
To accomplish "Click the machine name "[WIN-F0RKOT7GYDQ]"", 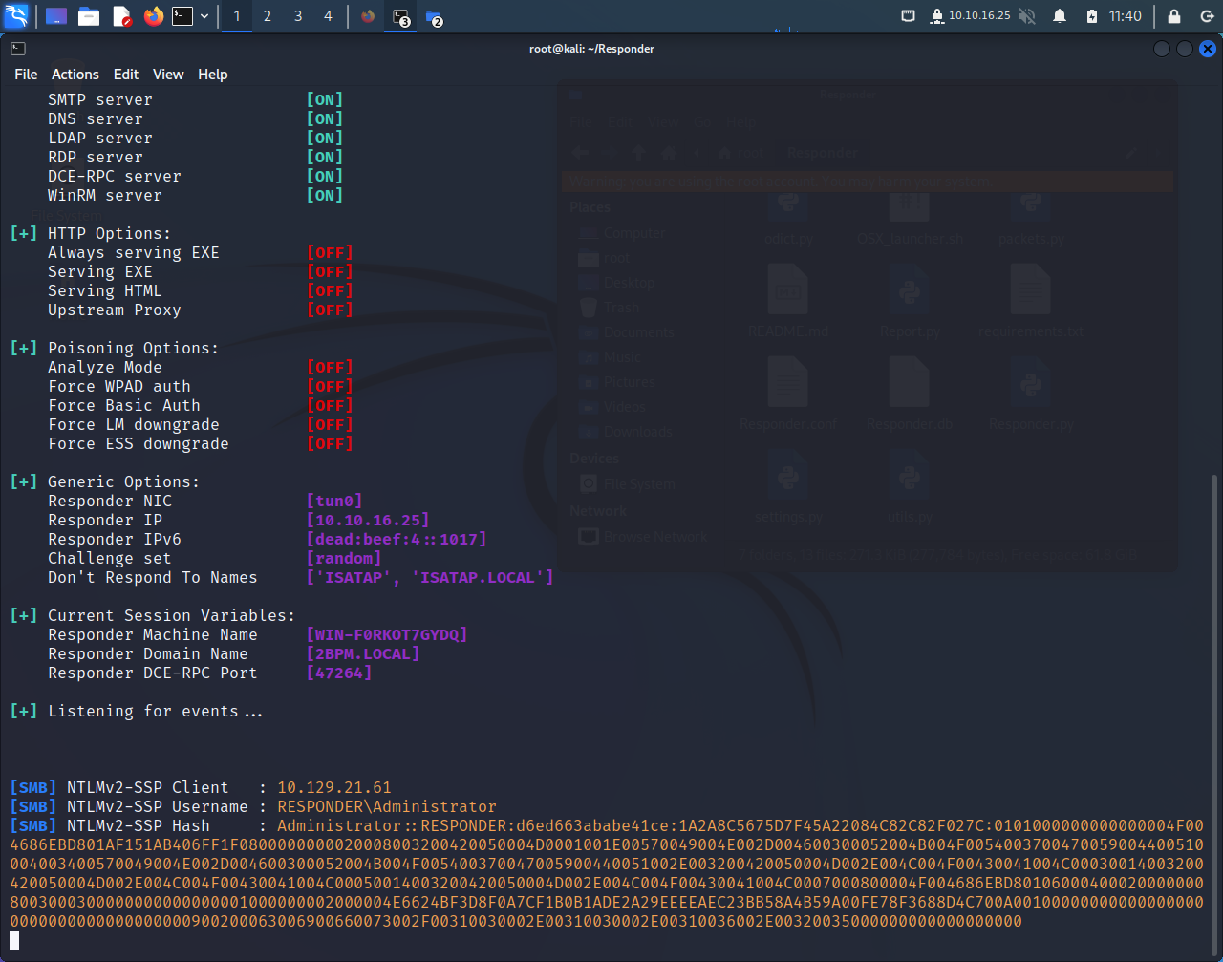I will [x=387, y=635].
